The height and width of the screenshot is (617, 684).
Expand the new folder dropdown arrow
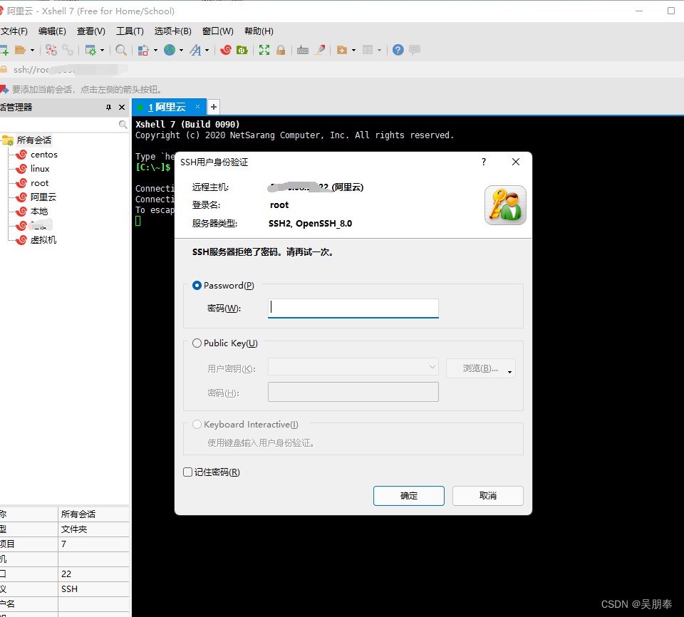point(353,50)
